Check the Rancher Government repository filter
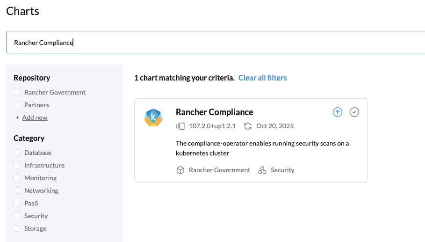This screenshot has height=242, width=425. tap(17, 92)
